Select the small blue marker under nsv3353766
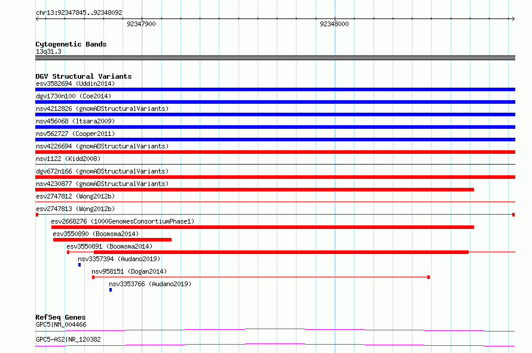 (111, 290)
